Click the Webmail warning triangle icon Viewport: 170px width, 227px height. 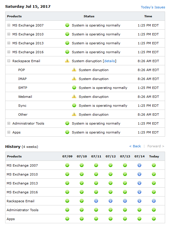coord(74,96)
